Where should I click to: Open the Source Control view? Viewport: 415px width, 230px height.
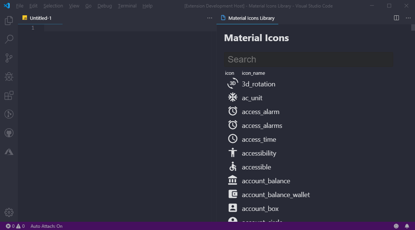(9, 58)
